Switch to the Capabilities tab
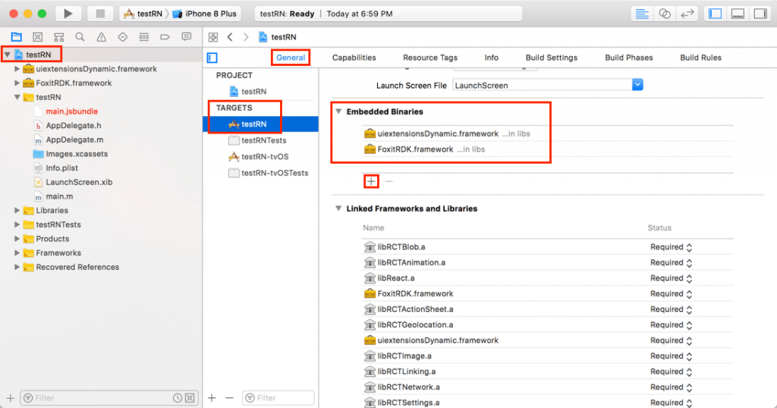 (354, 58)
